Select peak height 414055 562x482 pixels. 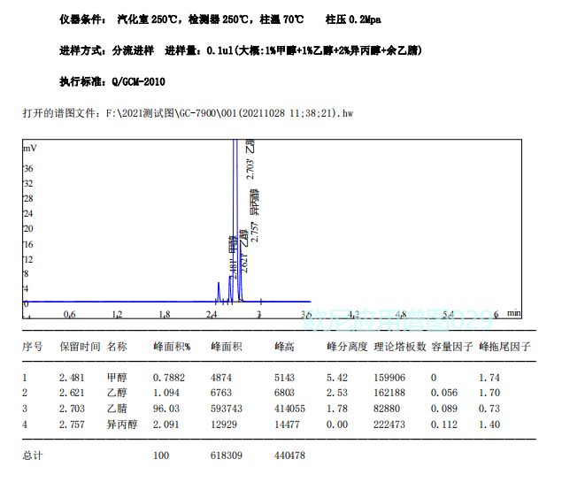point(289,409)
